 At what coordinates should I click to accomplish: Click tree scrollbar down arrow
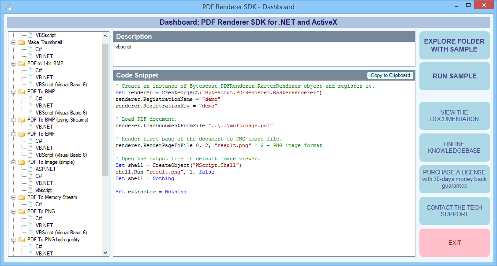[x=105, y=252]
